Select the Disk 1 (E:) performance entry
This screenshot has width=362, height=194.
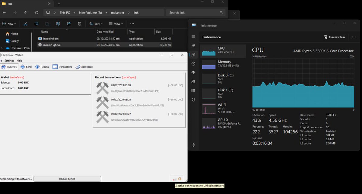(223, 93)
